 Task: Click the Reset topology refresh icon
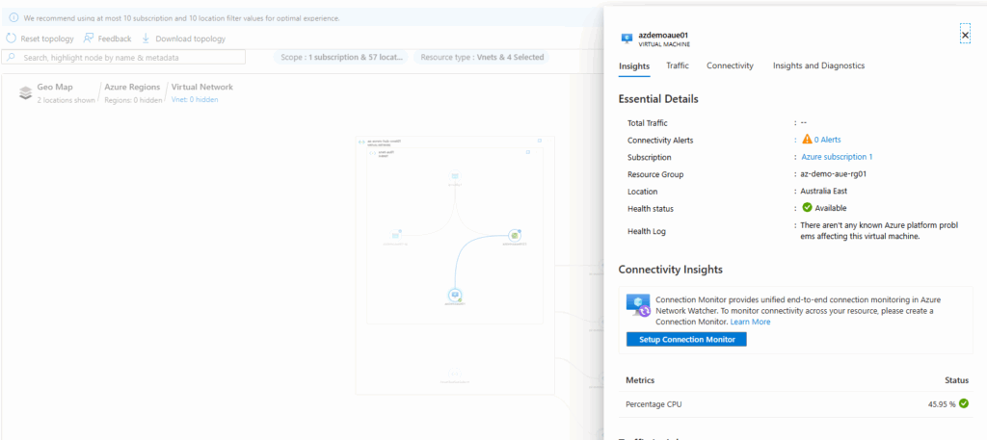11,39
